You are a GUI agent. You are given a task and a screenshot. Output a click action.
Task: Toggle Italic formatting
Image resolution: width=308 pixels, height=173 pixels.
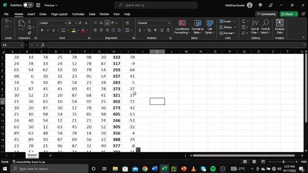pos(48,30)
